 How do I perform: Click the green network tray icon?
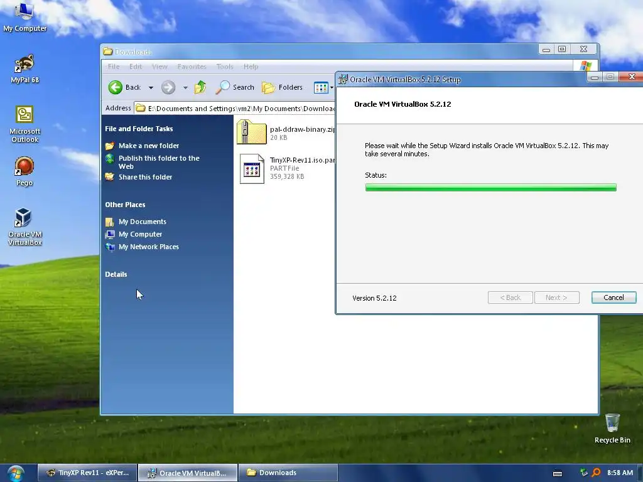tap(583, 473)
